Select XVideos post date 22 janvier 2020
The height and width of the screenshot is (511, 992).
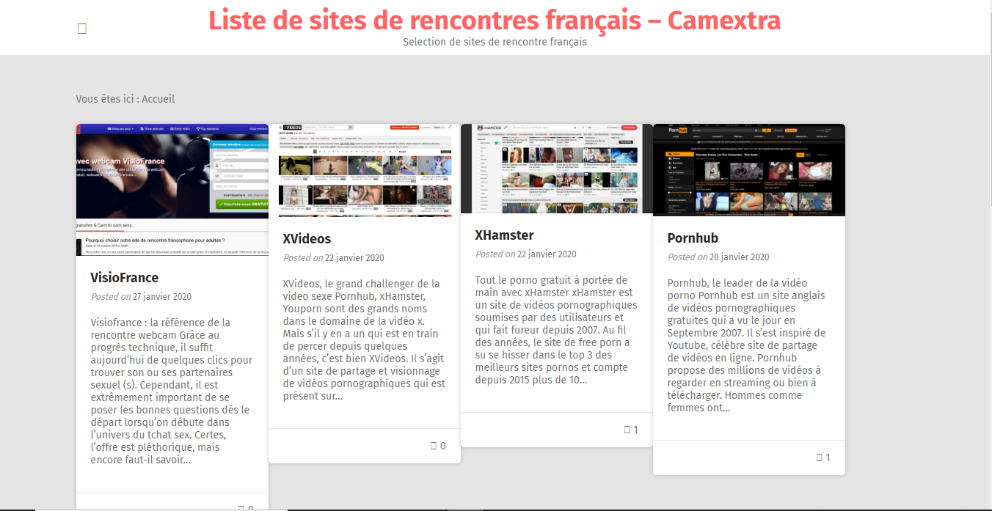pos(354,258)
